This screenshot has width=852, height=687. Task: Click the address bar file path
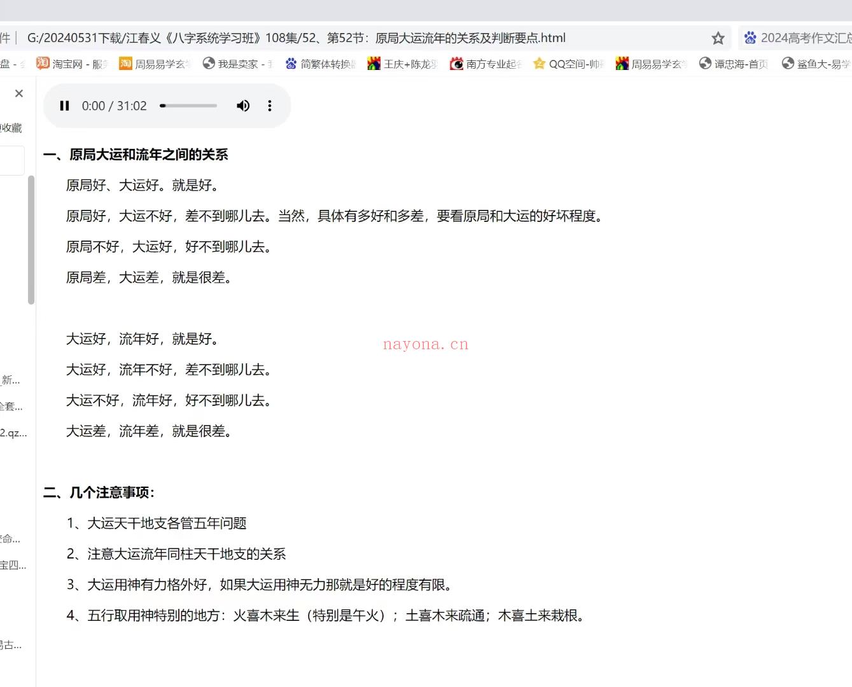point(297,38)
